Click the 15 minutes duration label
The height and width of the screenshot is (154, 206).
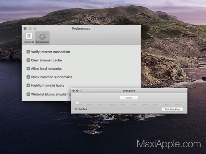pos(81,109)
